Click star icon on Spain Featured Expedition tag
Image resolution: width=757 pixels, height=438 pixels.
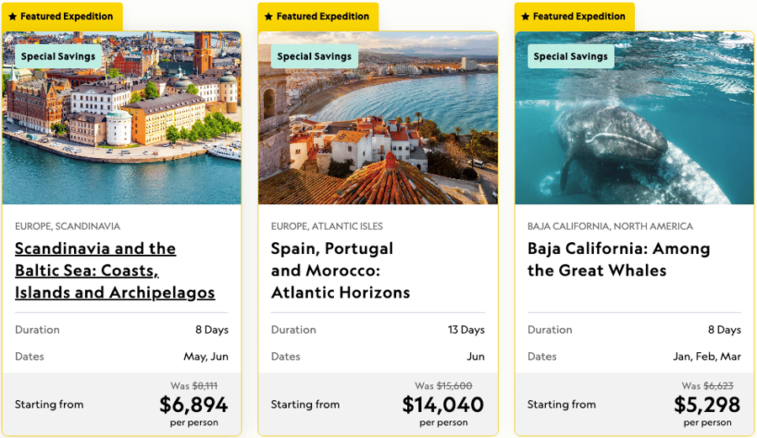(x=268, y=17)
